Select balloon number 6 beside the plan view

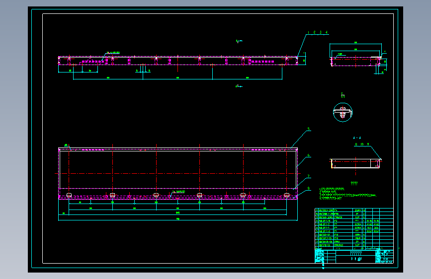click(309, 155)
